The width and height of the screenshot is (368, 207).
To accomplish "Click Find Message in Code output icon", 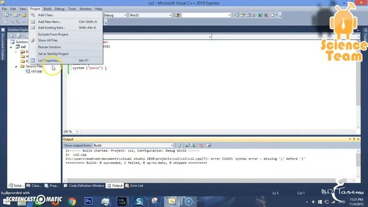I will tap(179, 145).
